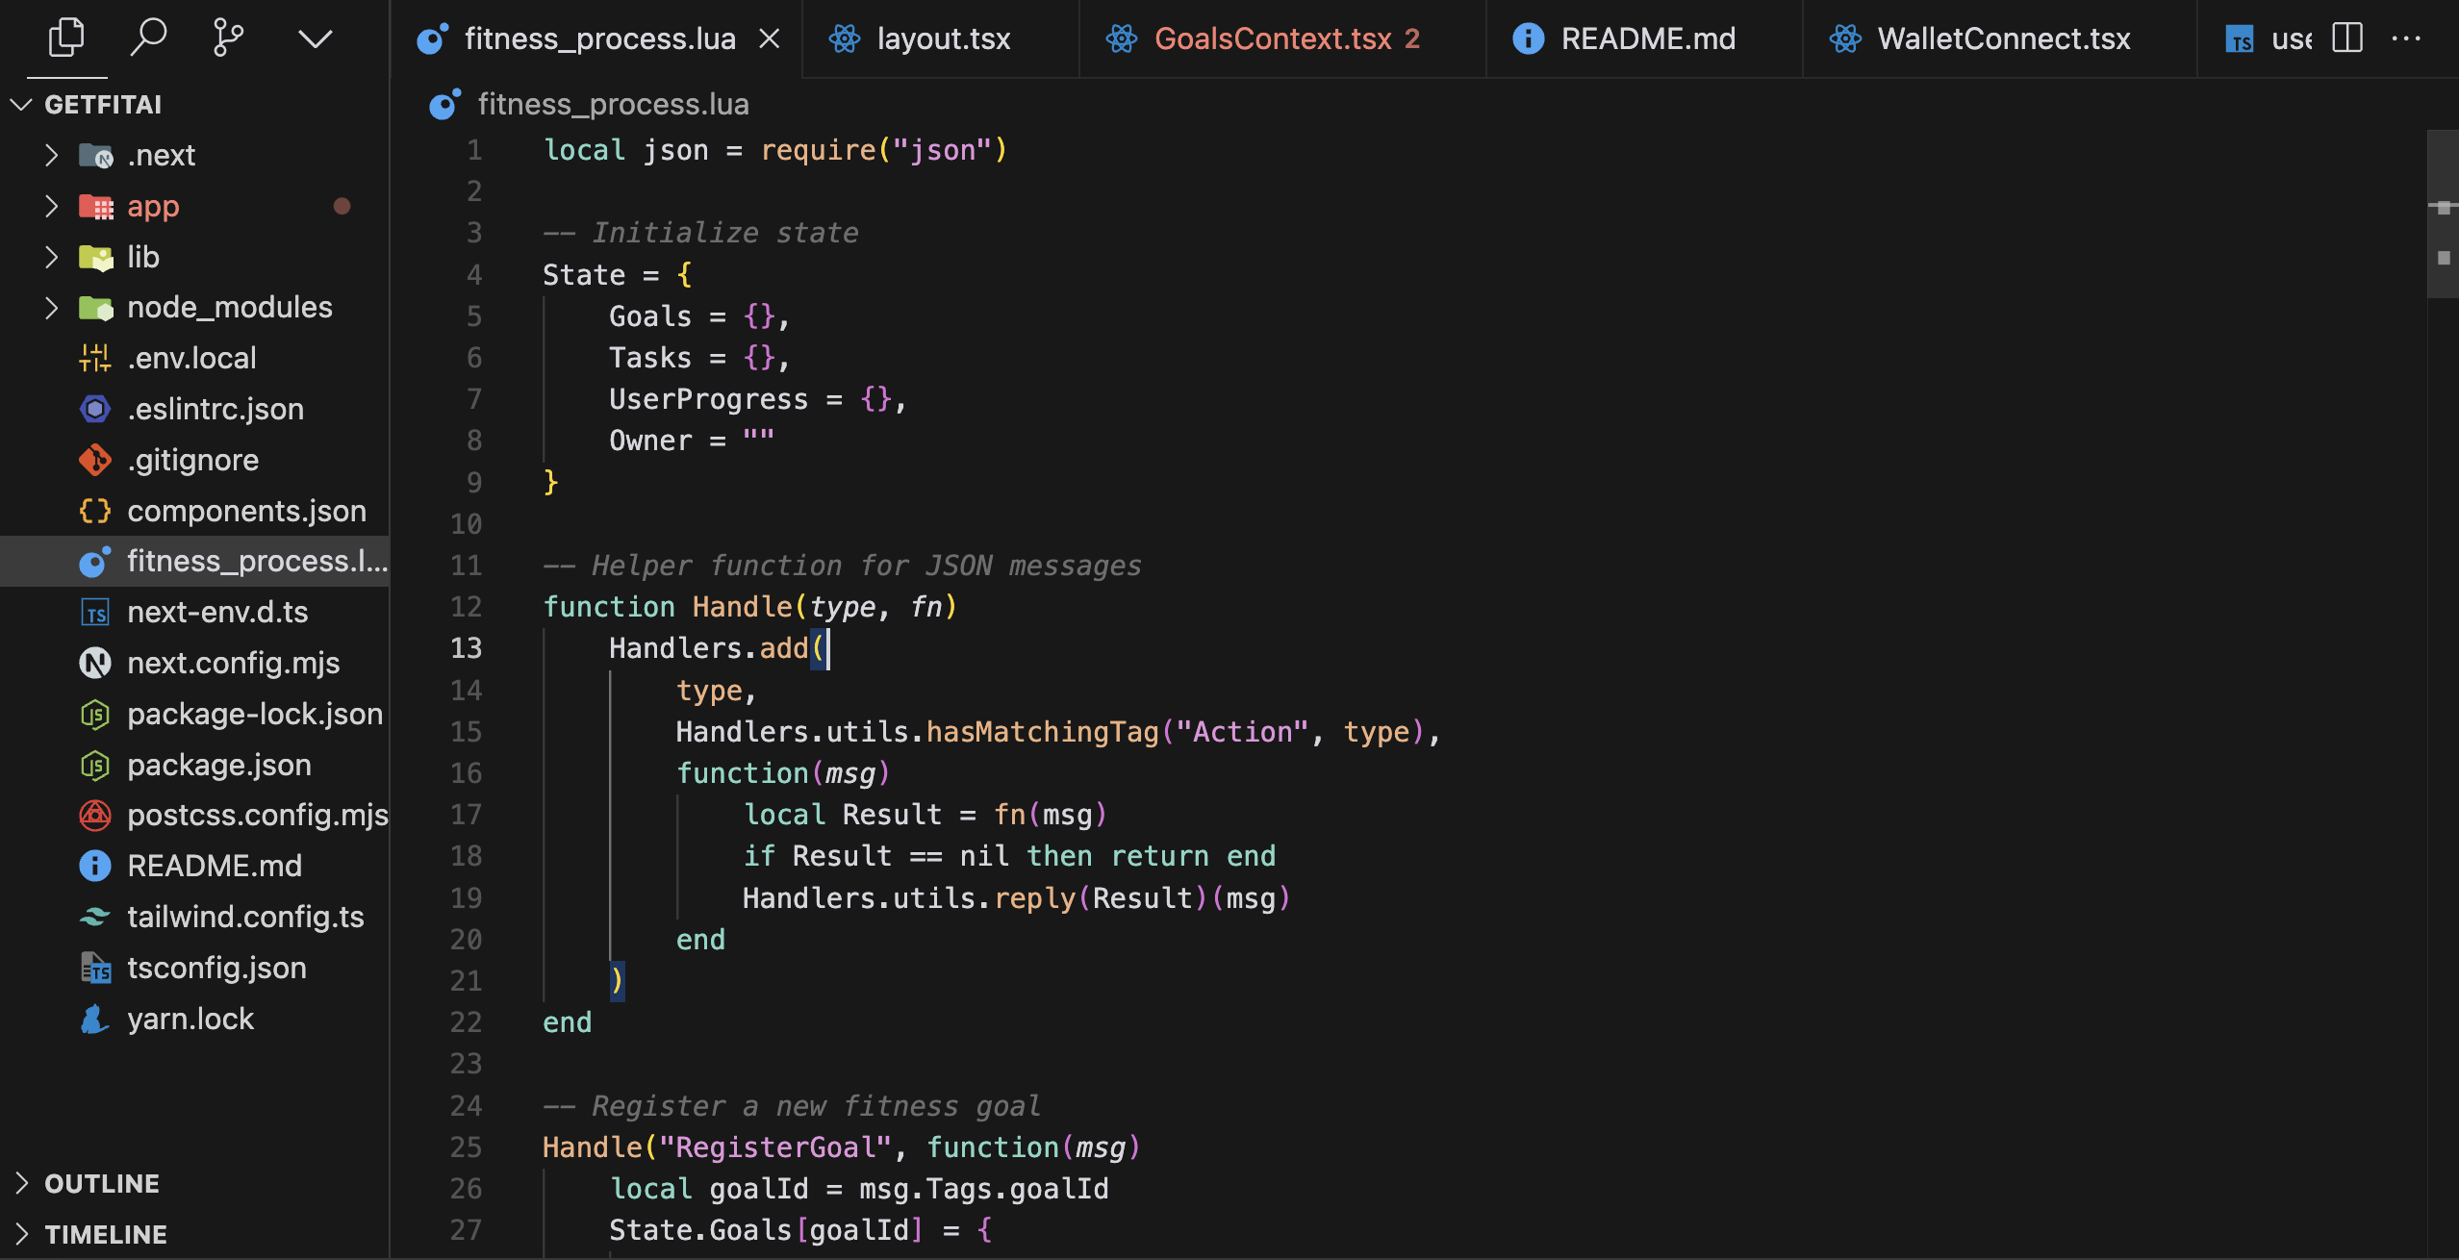Expand the node_modules folder
2459x1260 pixels.
[52, 307]
